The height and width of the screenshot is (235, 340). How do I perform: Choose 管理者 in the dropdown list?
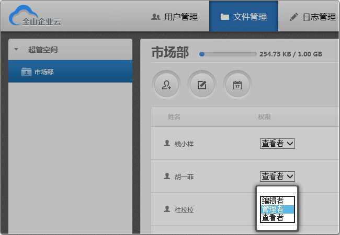[277, 209]
